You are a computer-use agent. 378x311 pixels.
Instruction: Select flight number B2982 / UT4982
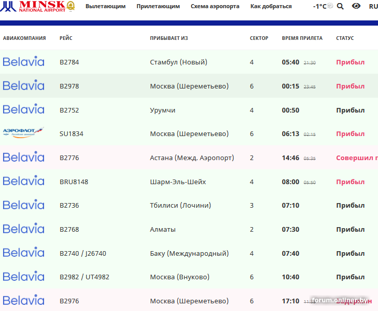[x=85, y=277]
